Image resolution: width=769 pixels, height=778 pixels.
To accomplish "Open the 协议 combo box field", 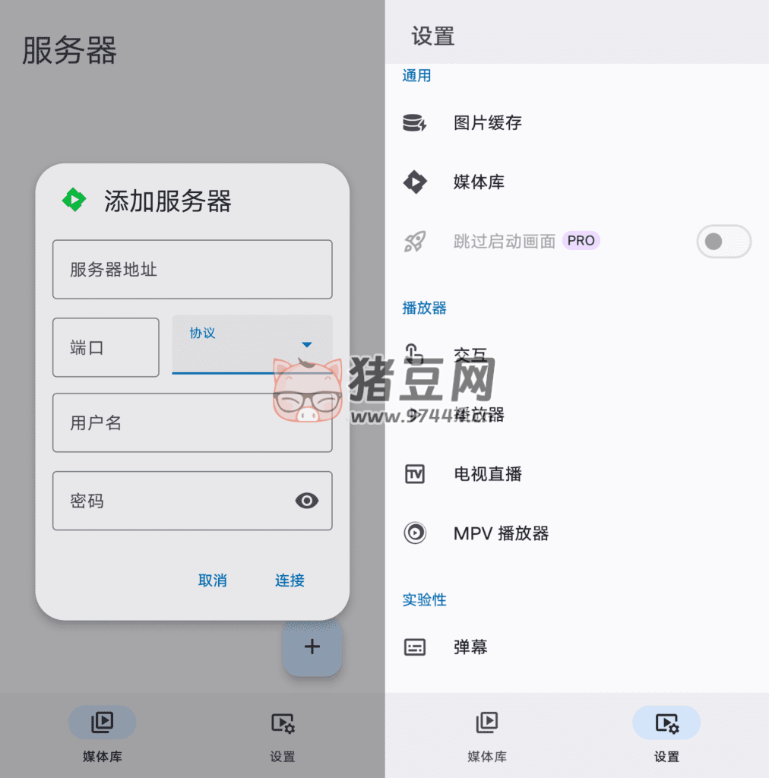I will point(252,344).
